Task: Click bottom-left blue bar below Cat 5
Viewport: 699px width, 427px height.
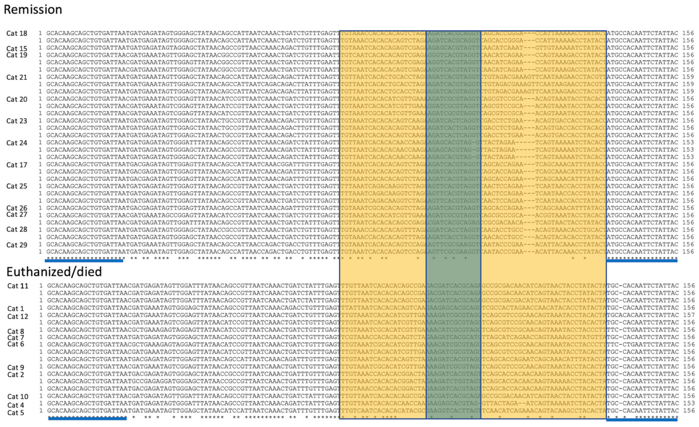Action: [x=87, y=419]
